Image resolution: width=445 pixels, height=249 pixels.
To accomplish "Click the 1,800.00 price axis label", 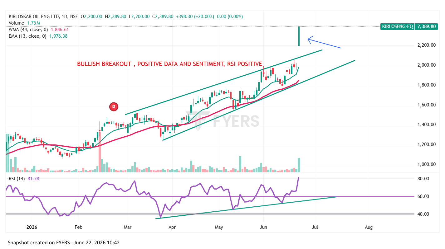I will click(427, 85).
